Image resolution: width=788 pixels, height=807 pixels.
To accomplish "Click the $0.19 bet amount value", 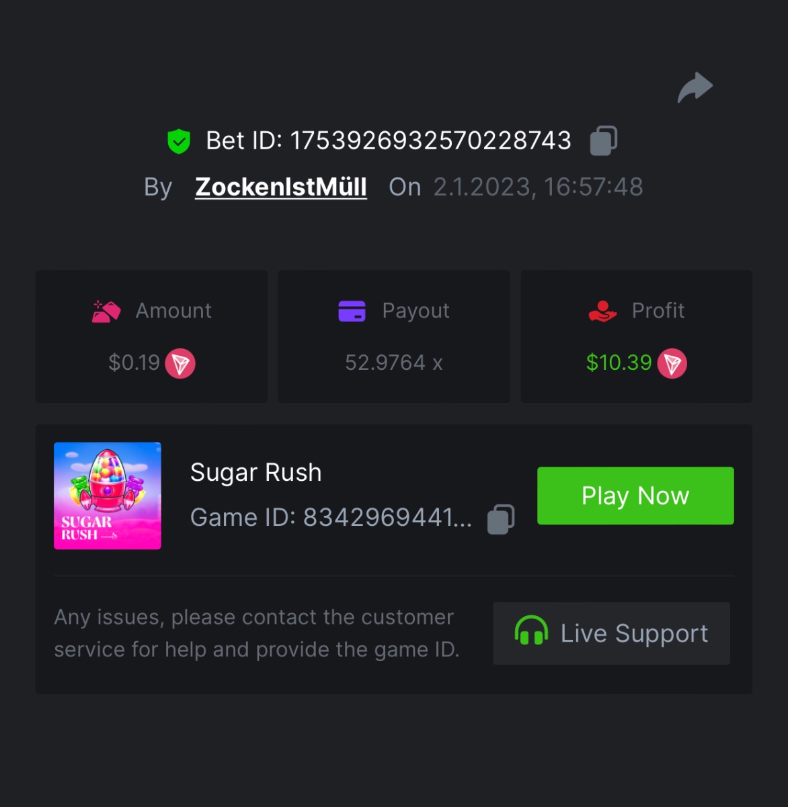I will pyautogui.click(x=134, y=363).
